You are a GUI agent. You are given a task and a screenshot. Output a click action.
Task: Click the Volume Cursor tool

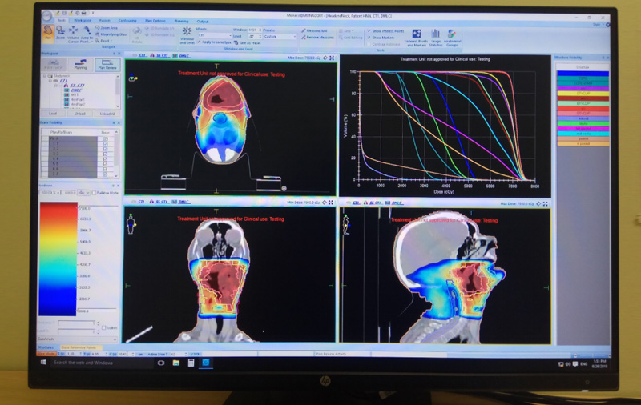[73, 33]
